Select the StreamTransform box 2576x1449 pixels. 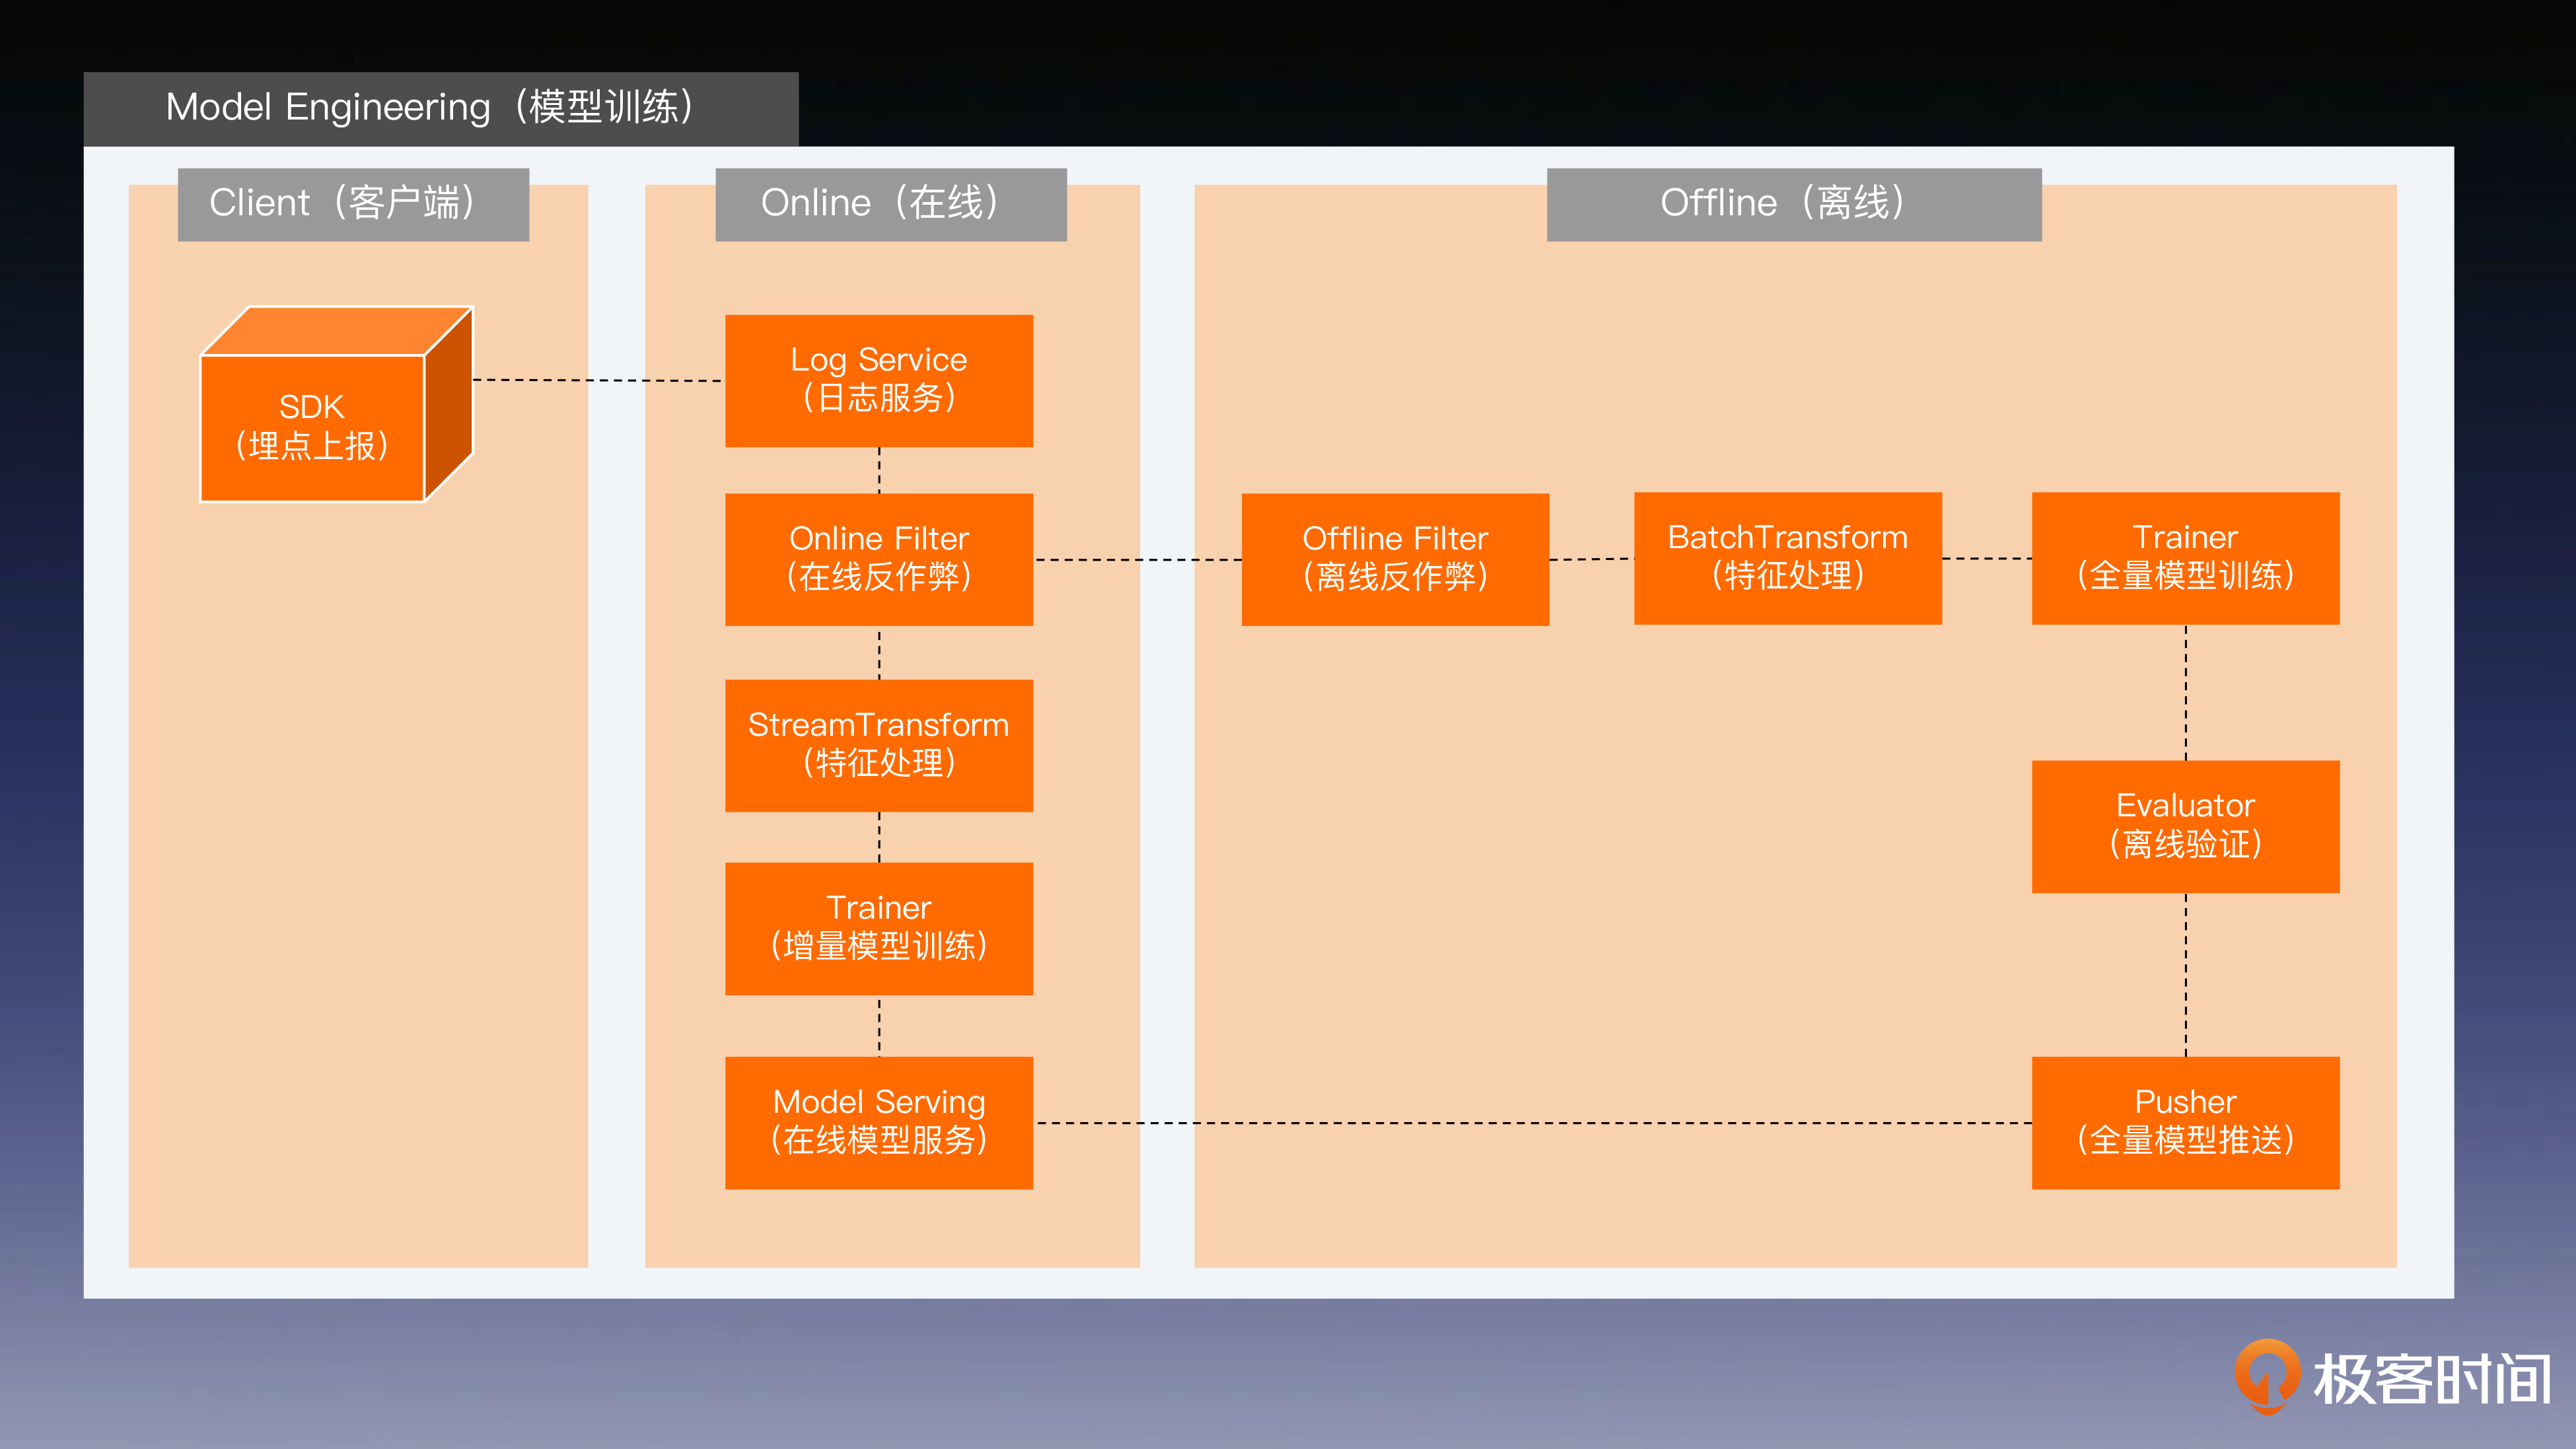click(878, 745)
